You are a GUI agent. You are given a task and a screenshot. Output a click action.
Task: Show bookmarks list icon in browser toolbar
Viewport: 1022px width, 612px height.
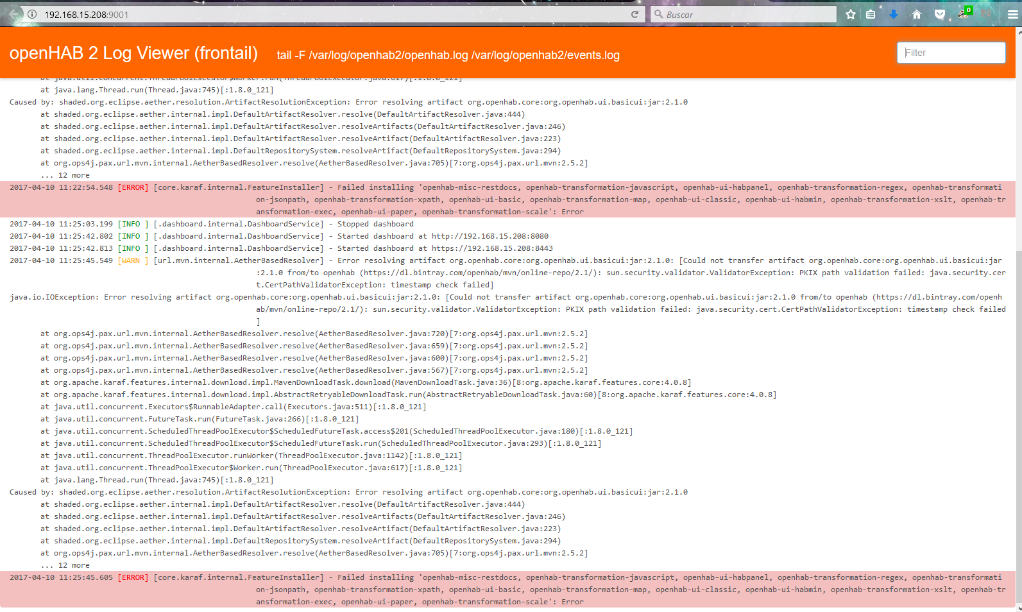point(871,14)
